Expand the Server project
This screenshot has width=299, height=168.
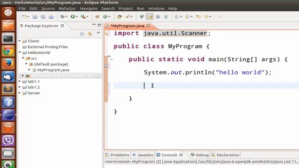coord(20,93)
